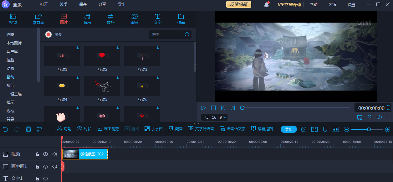Viewport: 393px width, 182px height.
Task: Fit timeline to window icon
Action: pyautogui.click(x=335, y=129)
